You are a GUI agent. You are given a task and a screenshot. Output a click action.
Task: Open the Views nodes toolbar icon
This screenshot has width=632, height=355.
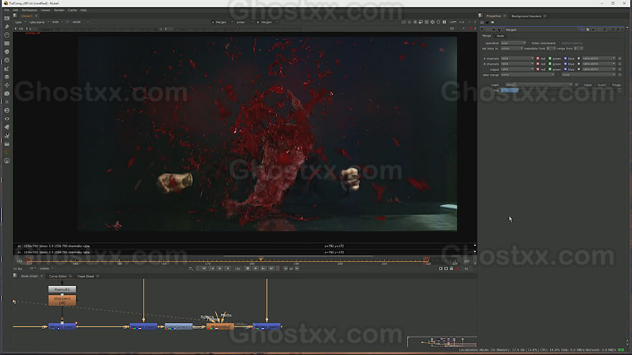[x=7, y=119]
